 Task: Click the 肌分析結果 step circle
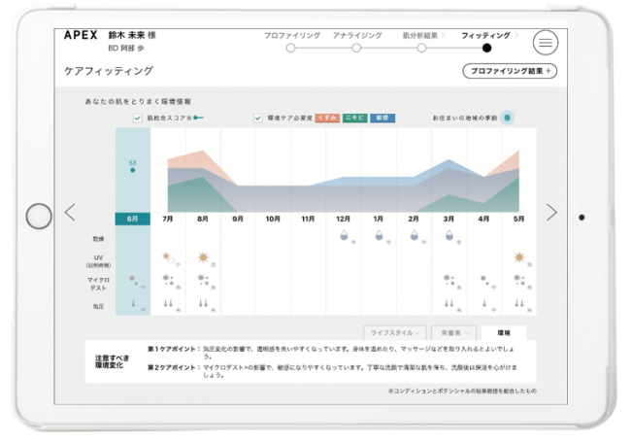tap(421, 49)
